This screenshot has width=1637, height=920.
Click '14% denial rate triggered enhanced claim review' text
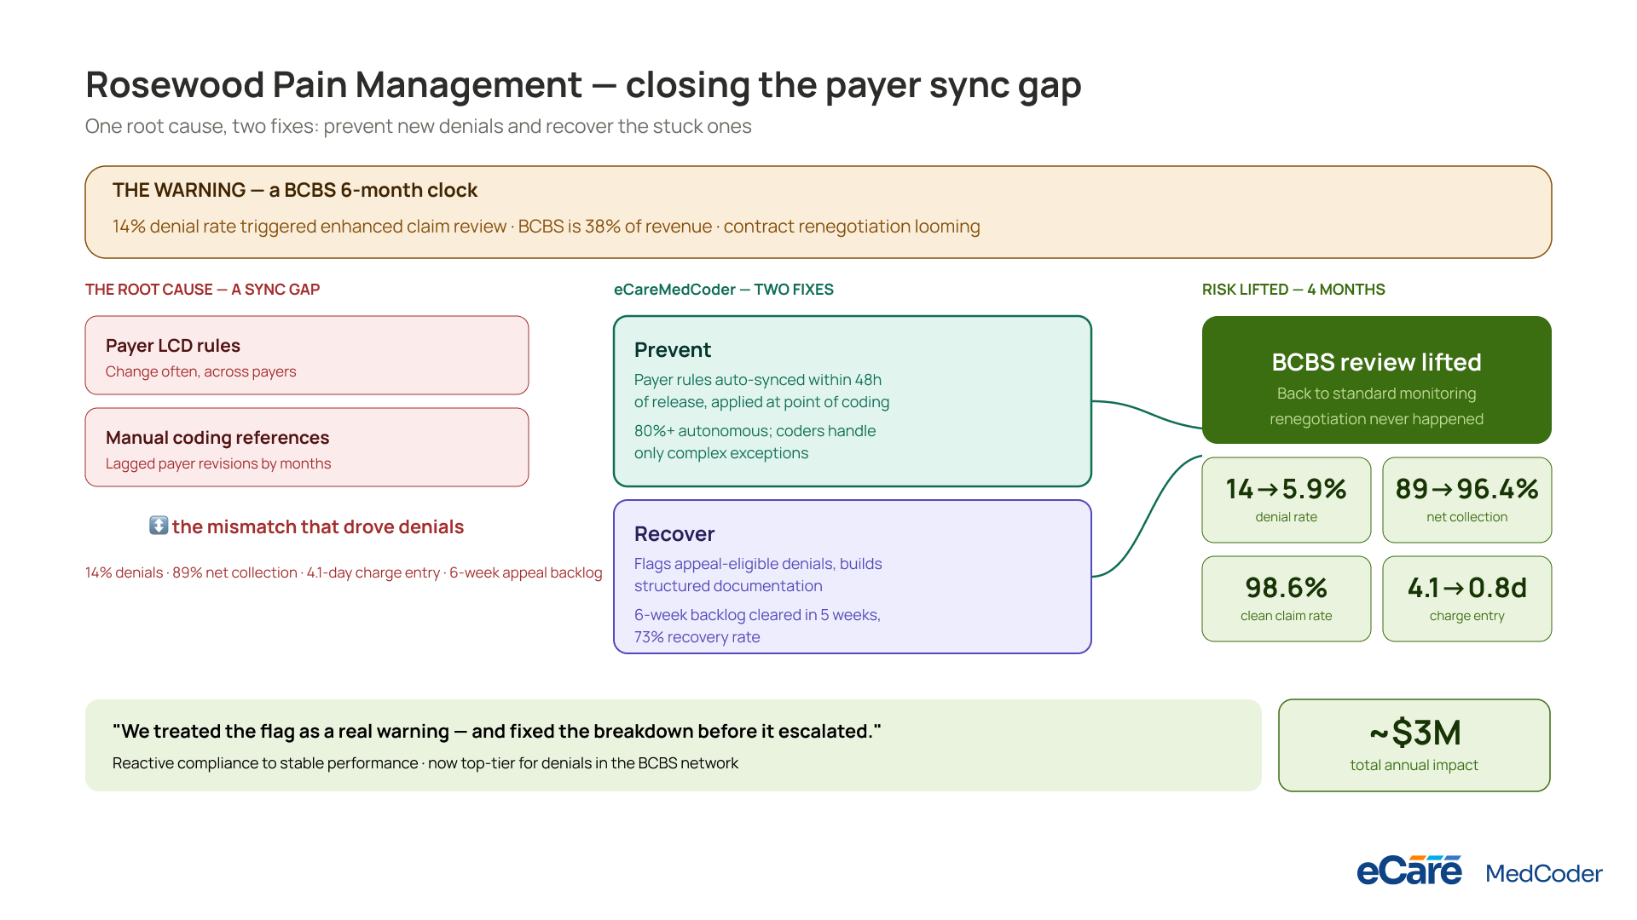click(547, 227)
